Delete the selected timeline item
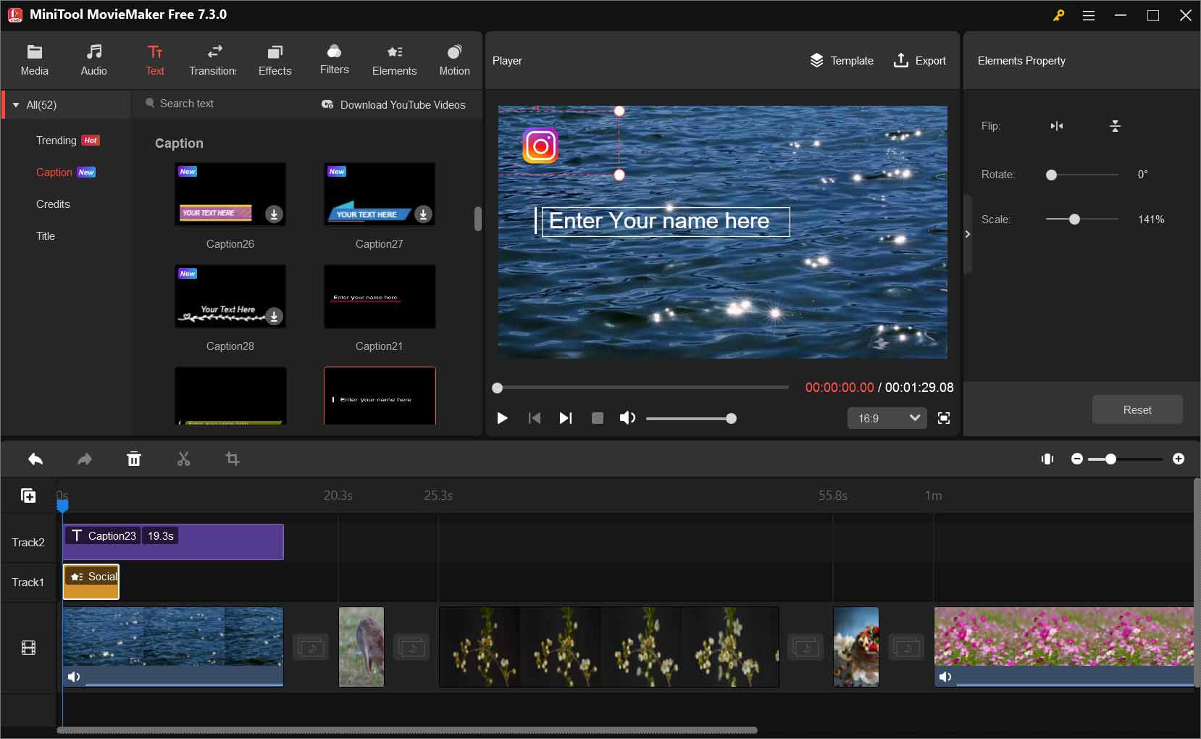 click(x=134, y=459)
